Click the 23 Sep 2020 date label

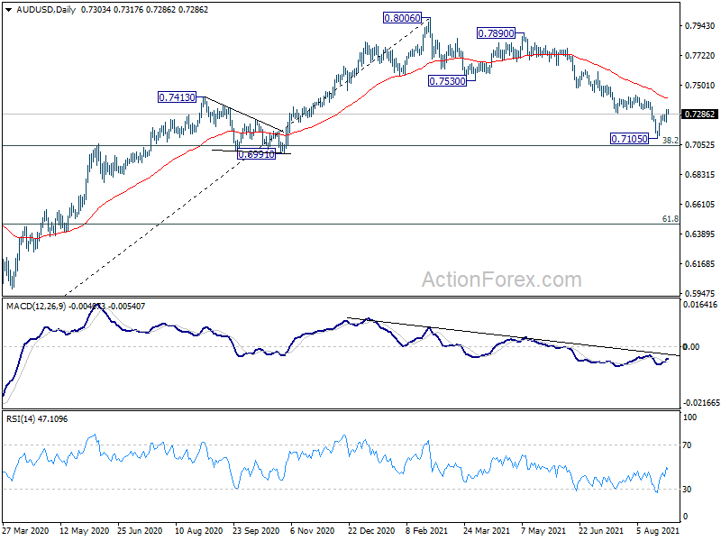pos(256,531)
